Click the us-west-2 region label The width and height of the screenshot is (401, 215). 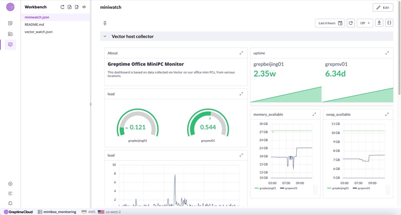tap(113, 212)
